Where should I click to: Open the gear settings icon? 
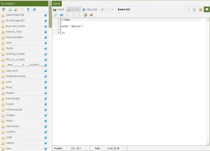tap(194, 9)
